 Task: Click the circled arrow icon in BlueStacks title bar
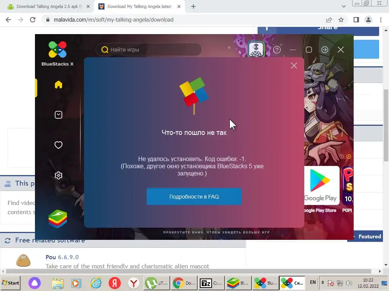coord(325,50)
